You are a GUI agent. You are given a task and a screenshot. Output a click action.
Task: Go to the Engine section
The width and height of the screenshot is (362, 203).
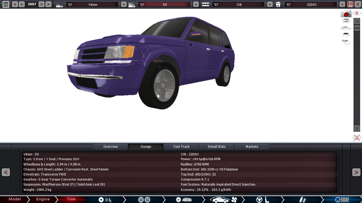[x=43, y=199]
